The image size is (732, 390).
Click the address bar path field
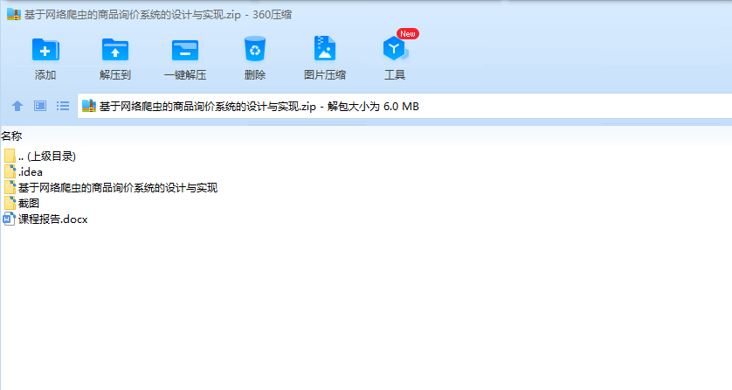click(x=404, y=106)
